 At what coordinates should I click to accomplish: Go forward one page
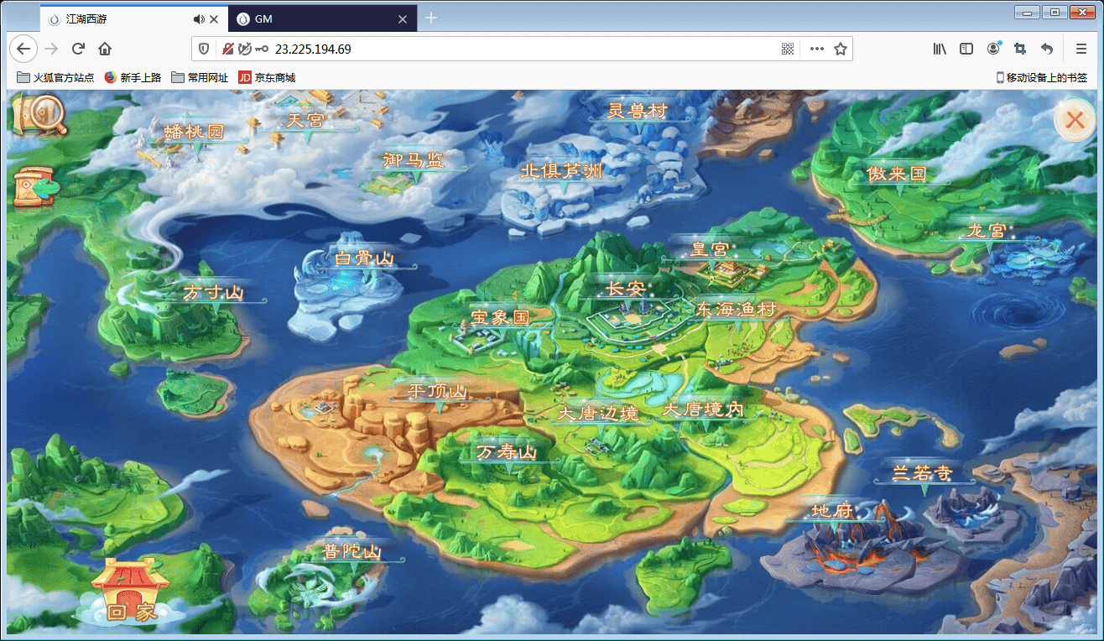click(x=51, y=49)
